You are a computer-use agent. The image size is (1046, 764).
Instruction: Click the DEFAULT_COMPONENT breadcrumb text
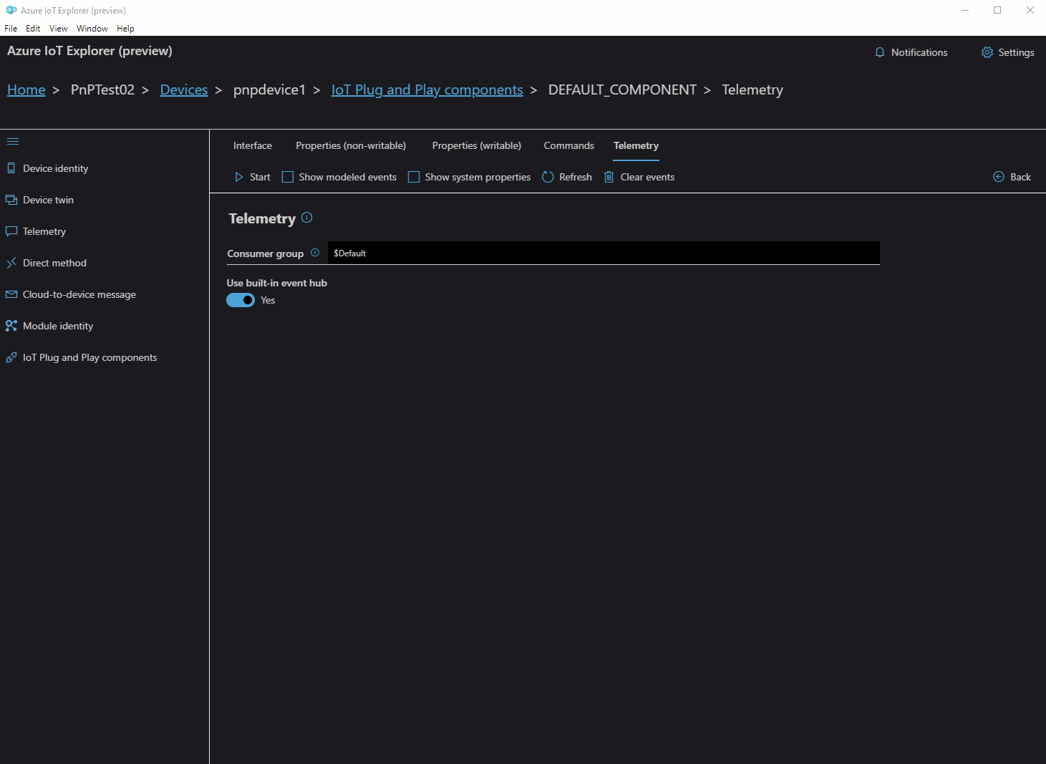tap(622, 90)
